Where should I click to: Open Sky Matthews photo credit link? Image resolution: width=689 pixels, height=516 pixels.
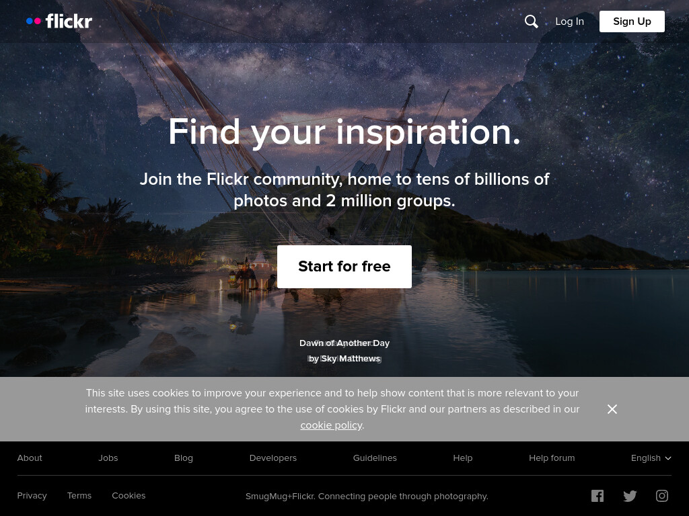(x=344, y=359)
